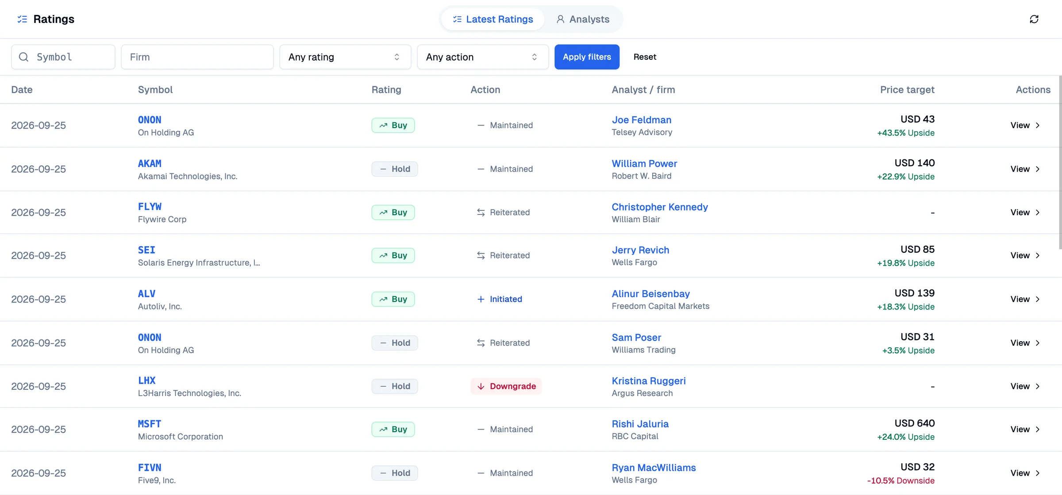Open the Any action dropdown
Viewport: 1062px width, 495px height.
[x=483, y=57]
